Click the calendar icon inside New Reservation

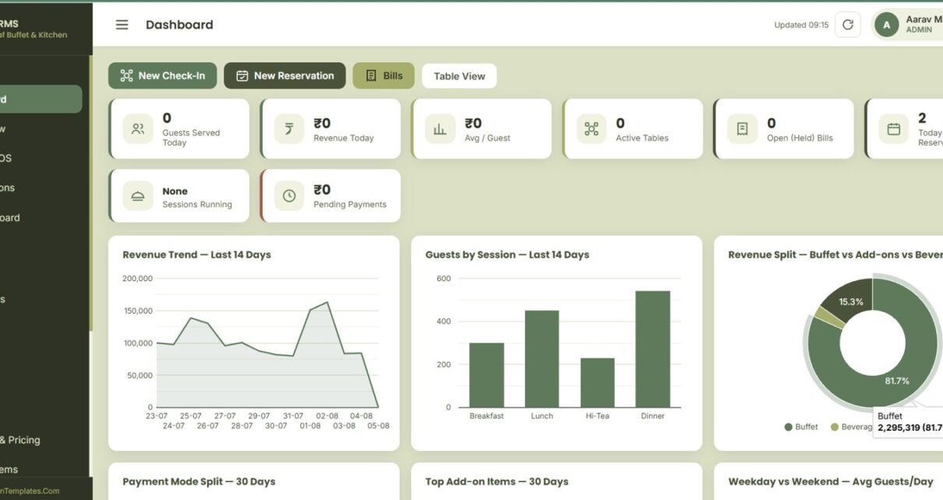(x=242, y=76)
